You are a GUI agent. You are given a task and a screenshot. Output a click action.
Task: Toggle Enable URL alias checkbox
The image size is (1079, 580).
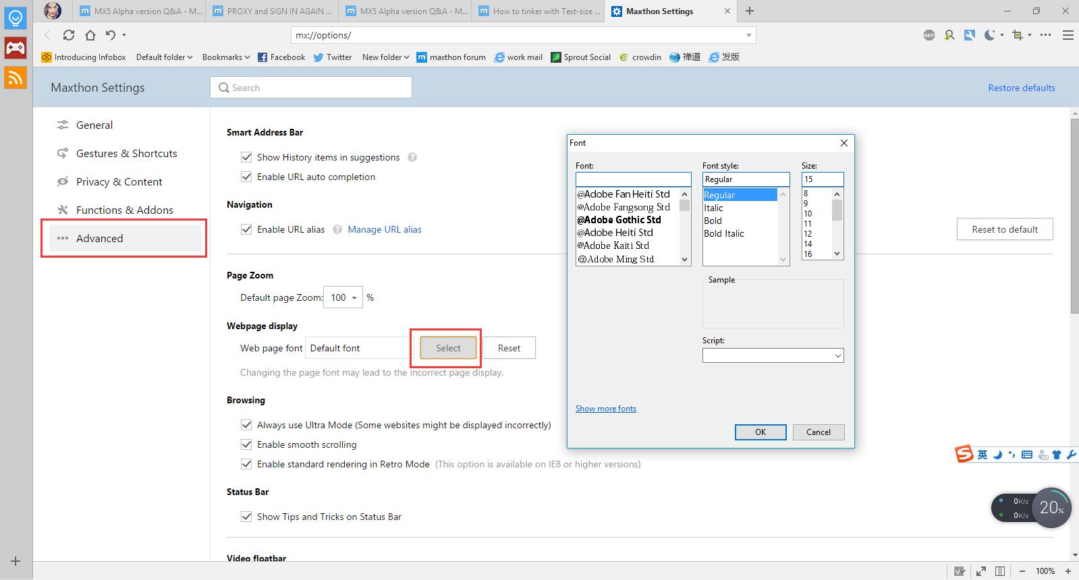pyautogui.click(x=246, y=229)
